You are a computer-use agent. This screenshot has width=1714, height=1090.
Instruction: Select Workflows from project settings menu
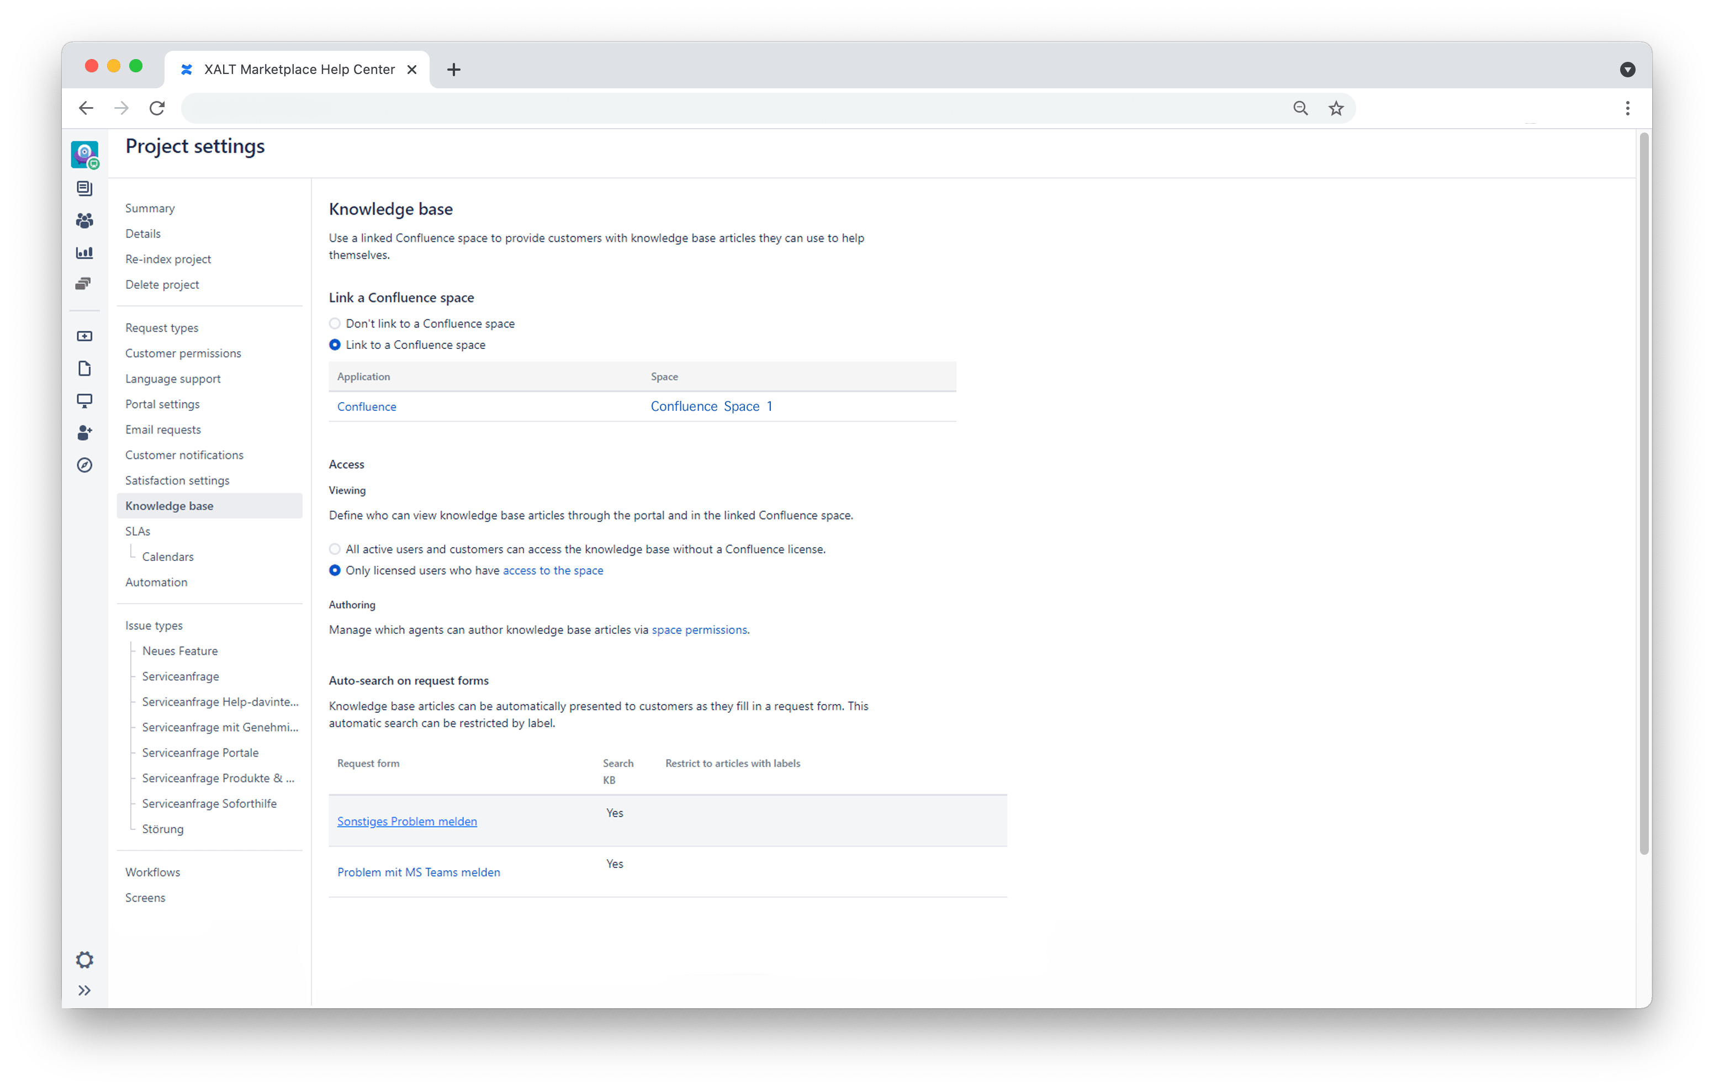[152, 871]
